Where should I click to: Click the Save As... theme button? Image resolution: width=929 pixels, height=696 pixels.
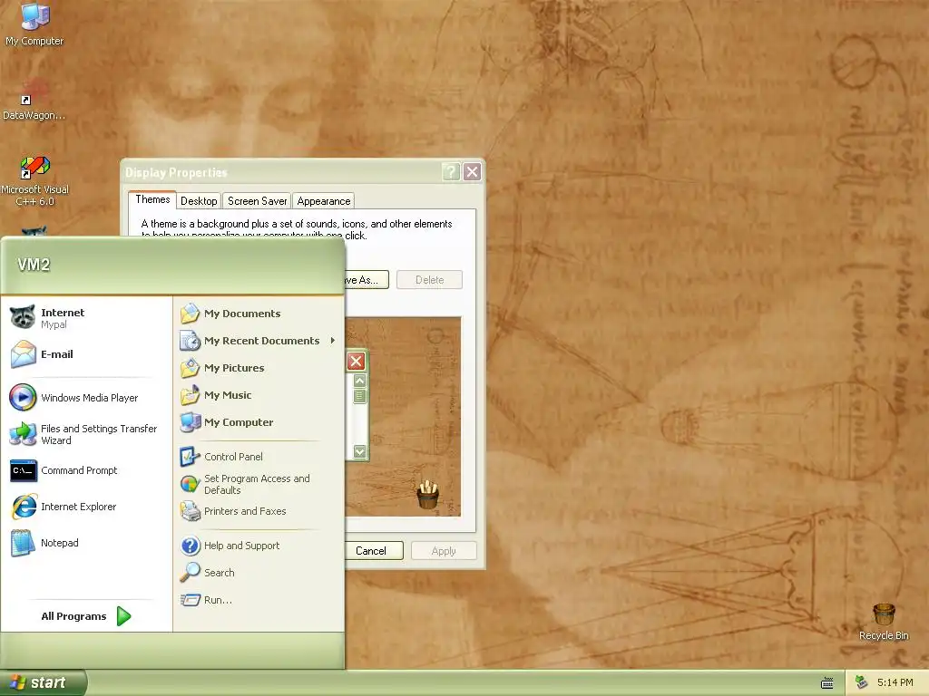[367, 280]
